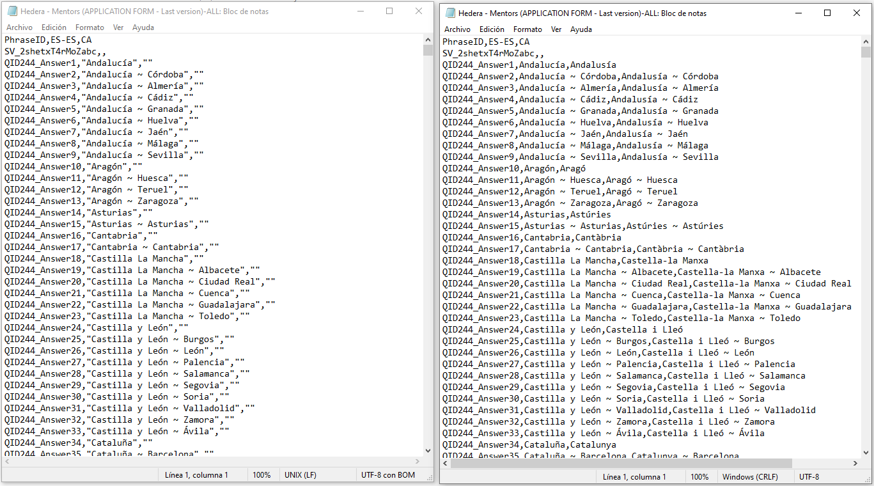Click down arrow of left window vertical scrollbar

pos(428,451)
